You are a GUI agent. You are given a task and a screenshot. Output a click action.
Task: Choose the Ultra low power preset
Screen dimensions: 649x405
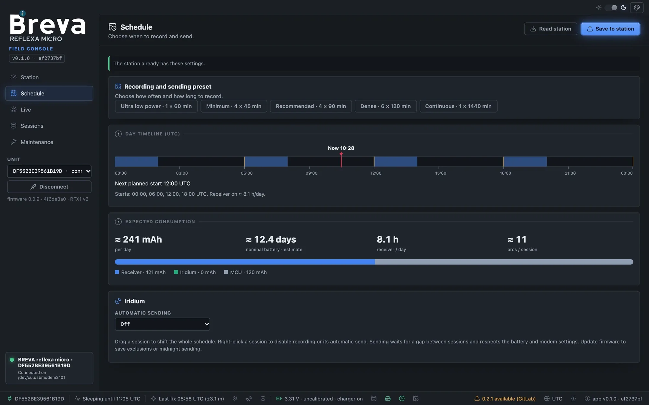(x=156, y=106)
